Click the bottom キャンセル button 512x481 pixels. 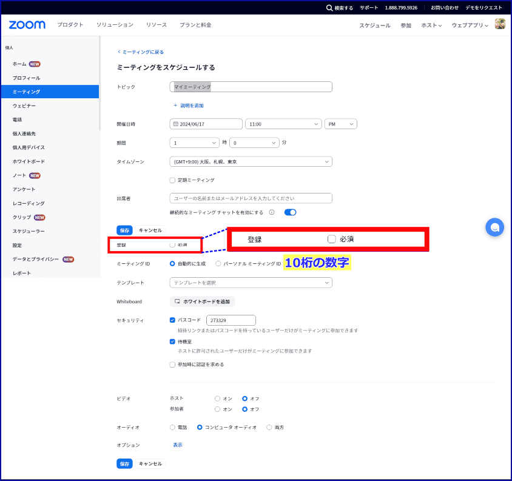coord(150,463)
